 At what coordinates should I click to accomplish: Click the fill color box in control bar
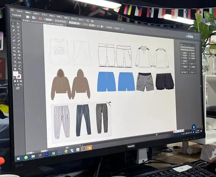28,17
